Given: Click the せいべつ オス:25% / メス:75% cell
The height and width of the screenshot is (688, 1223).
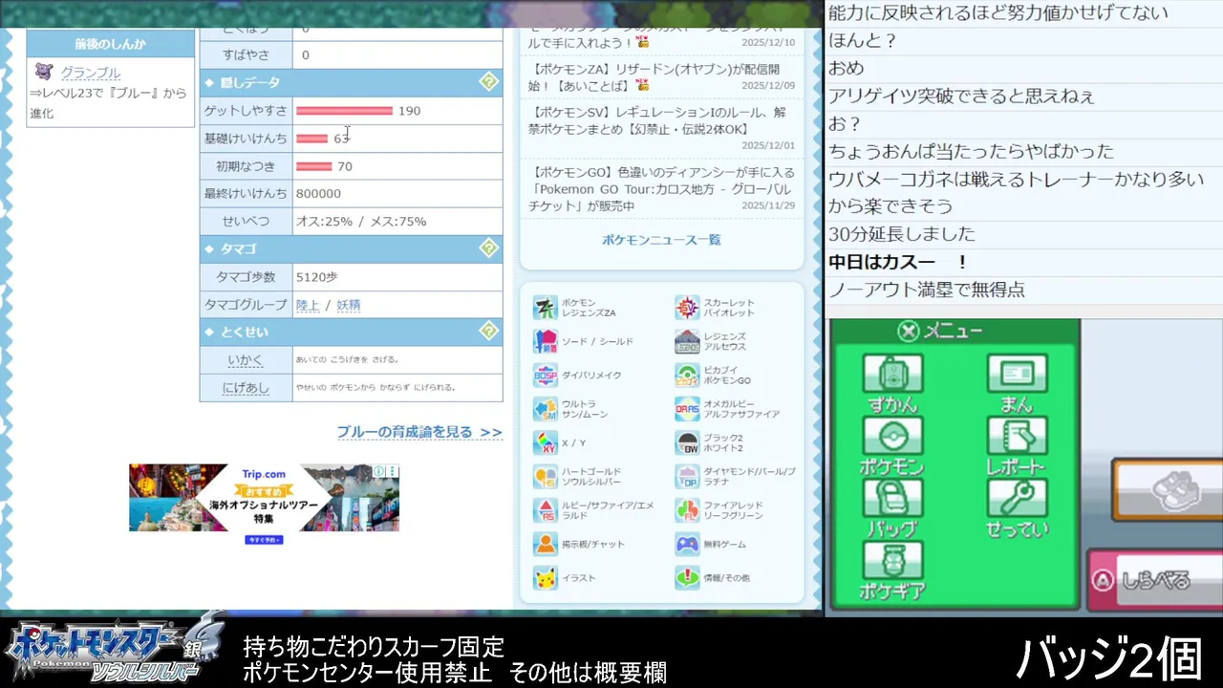Looking at the screenshot, I should click(397, 221).
